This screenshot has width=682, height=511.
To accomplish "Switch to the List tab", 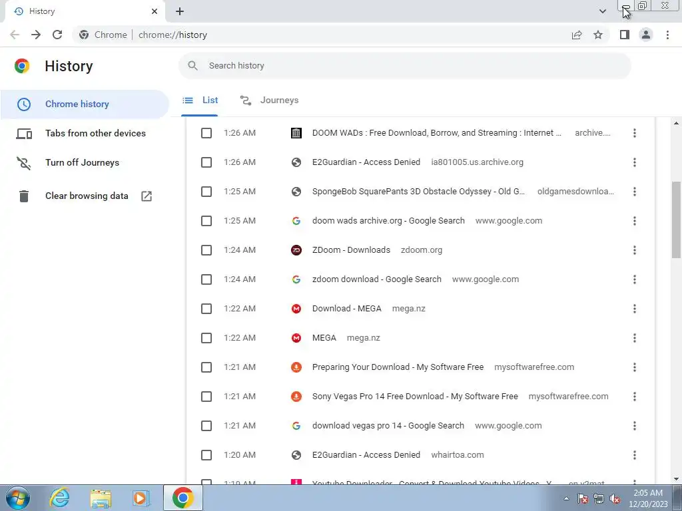I will pyautogui.click(x=200, y=100).
